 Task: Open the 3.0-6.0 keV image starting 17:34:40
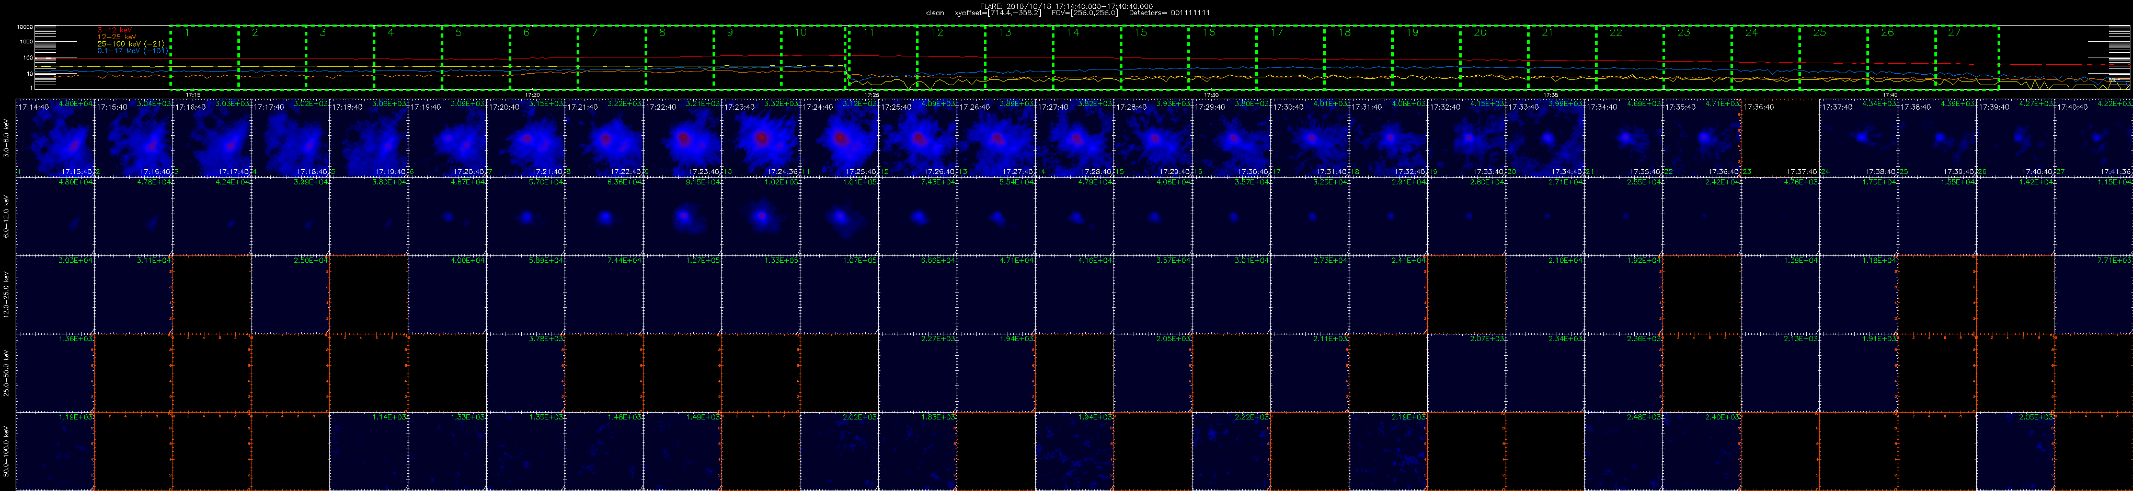1623,138
